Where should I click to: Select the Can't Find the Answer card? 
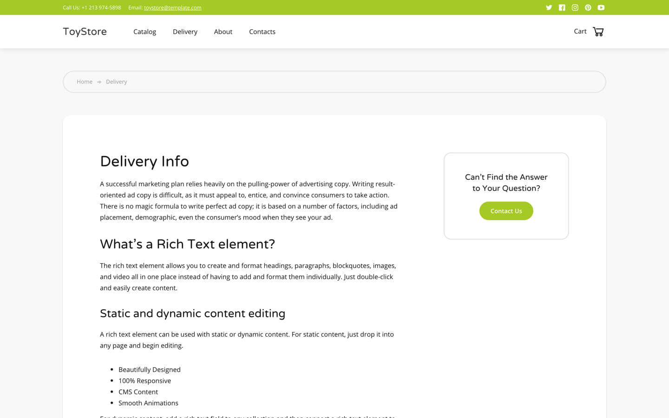pos(506,196)
